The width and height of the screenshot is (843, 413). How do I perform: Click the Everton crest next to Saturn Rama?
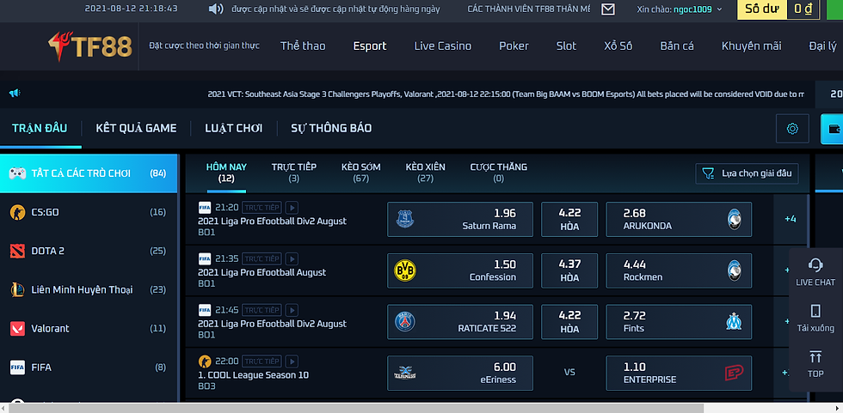point(404,219)
